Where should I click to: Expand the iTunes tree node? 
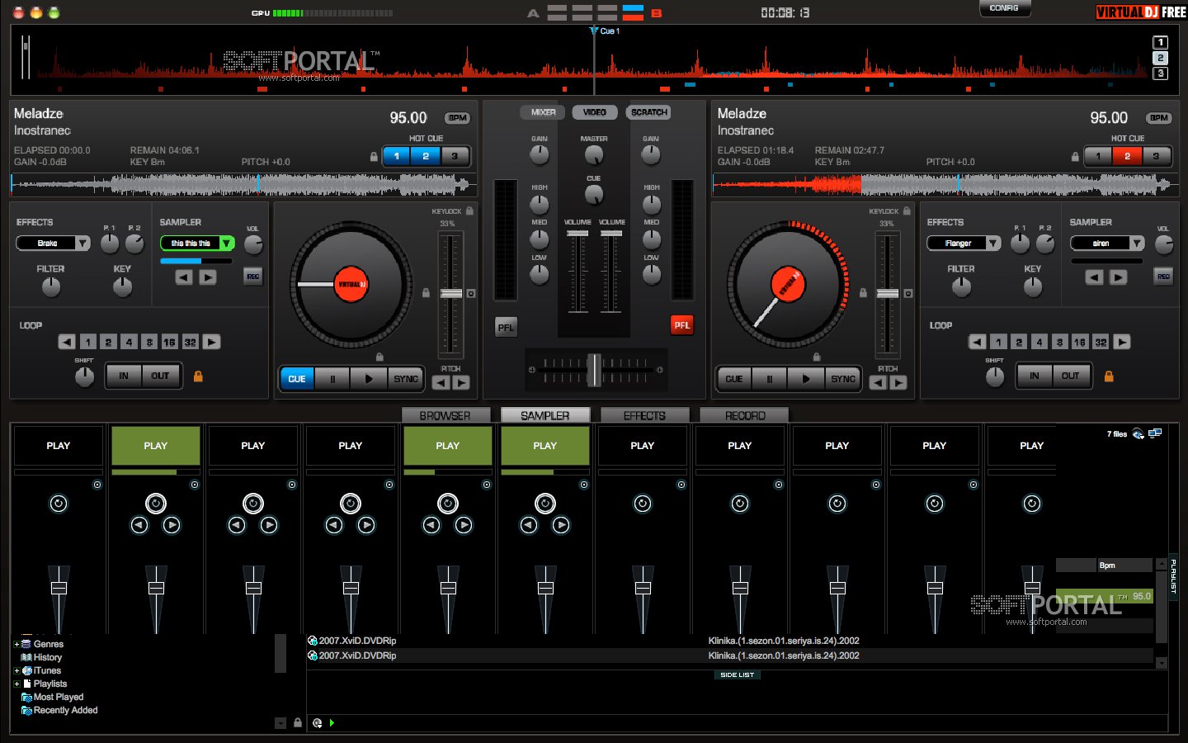point(16,670)
